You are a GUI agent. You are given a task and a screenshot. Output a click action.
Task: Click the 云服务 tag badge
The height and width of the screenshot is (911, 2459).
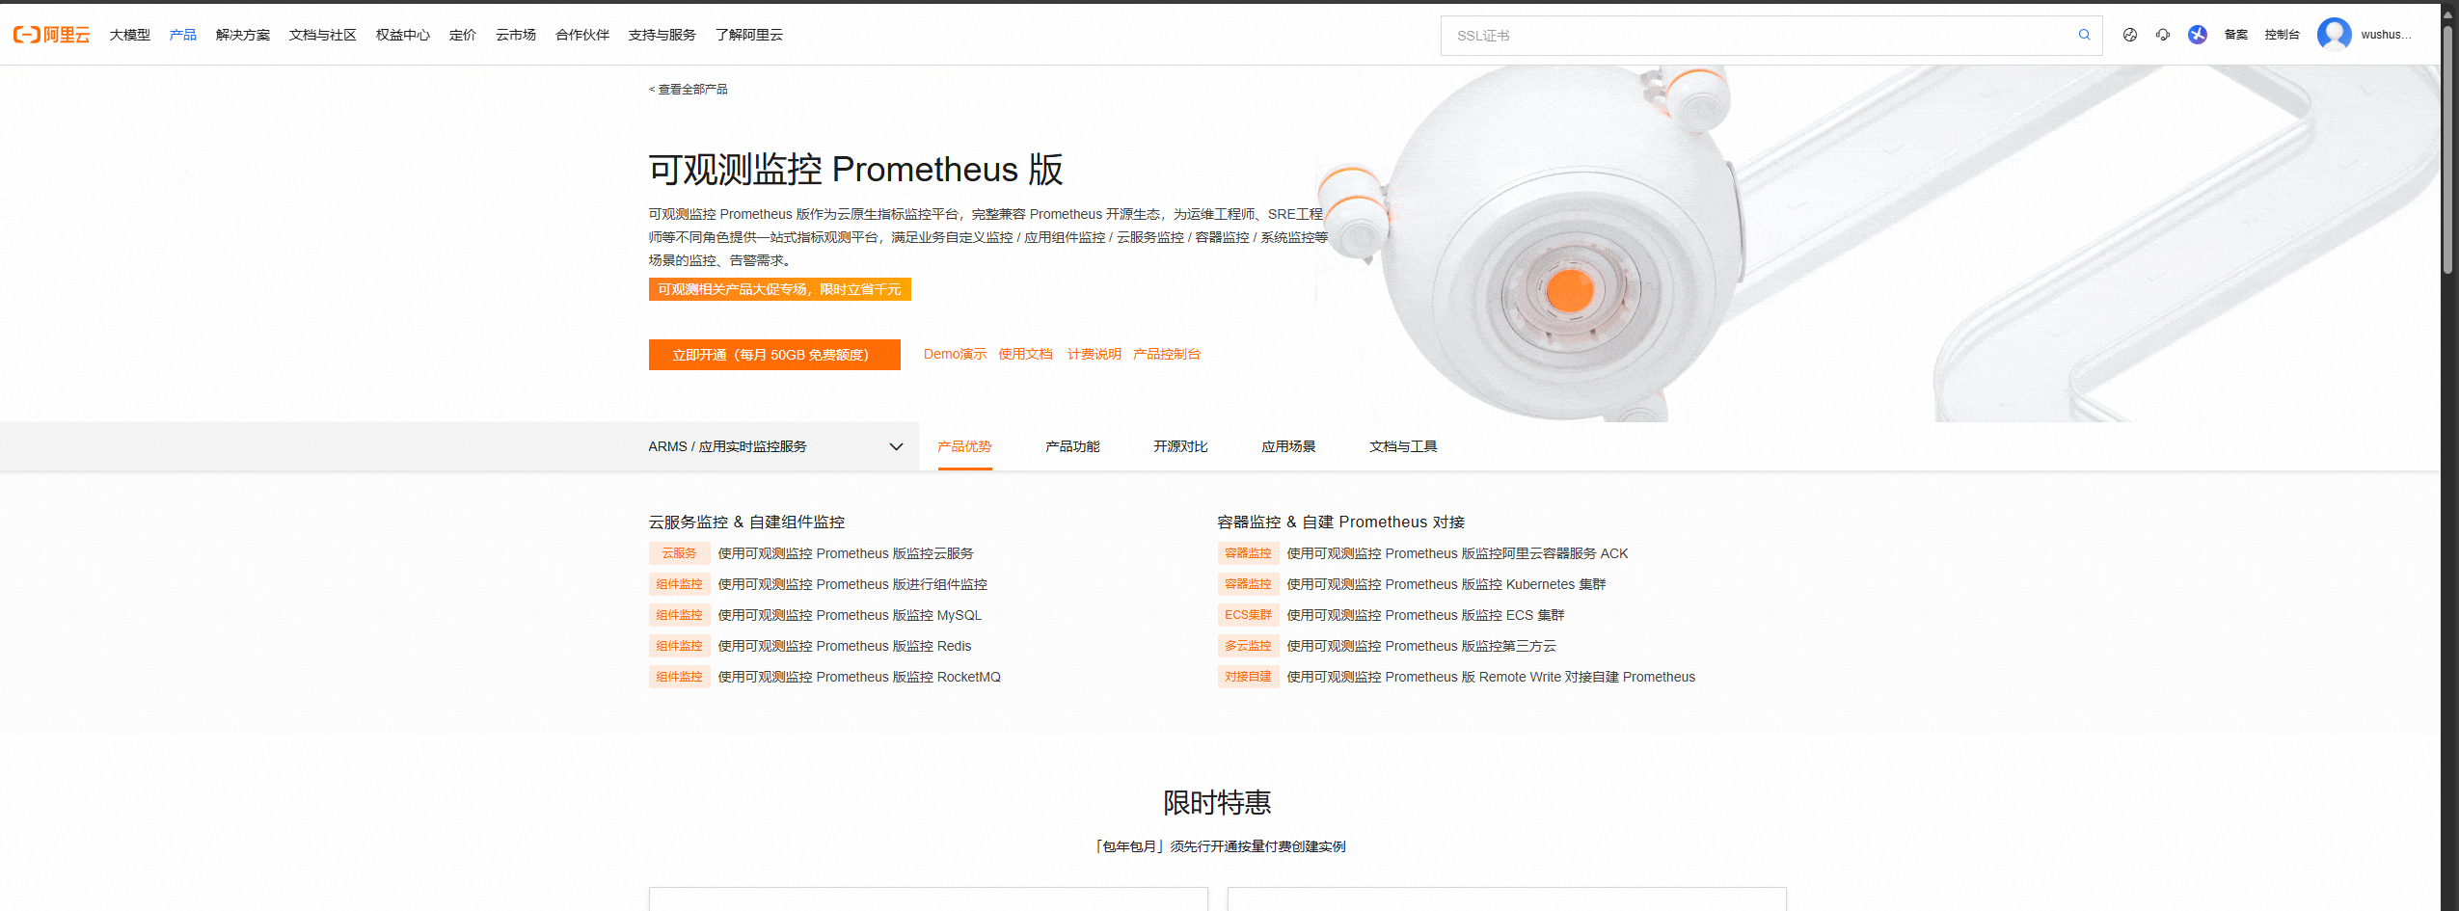(x=679, y=553)
